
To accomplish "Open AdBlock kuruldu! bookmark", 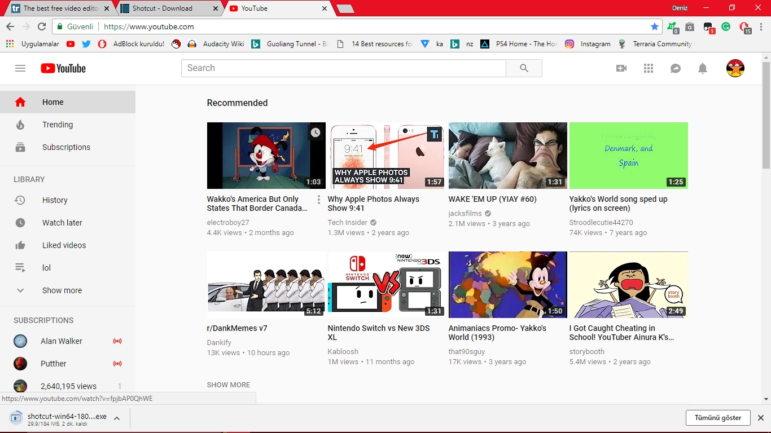I will [x=131, y=44].
